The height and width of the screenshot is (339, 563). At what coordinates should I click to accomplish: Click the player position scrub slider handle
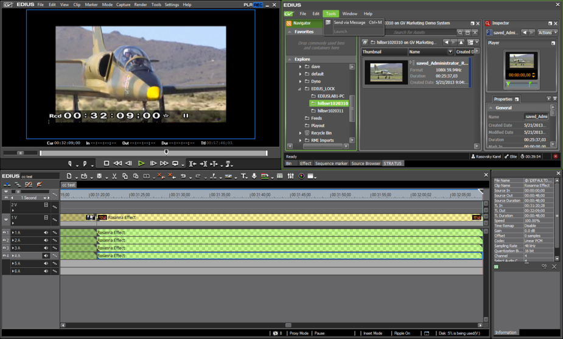tap(166, 152)
